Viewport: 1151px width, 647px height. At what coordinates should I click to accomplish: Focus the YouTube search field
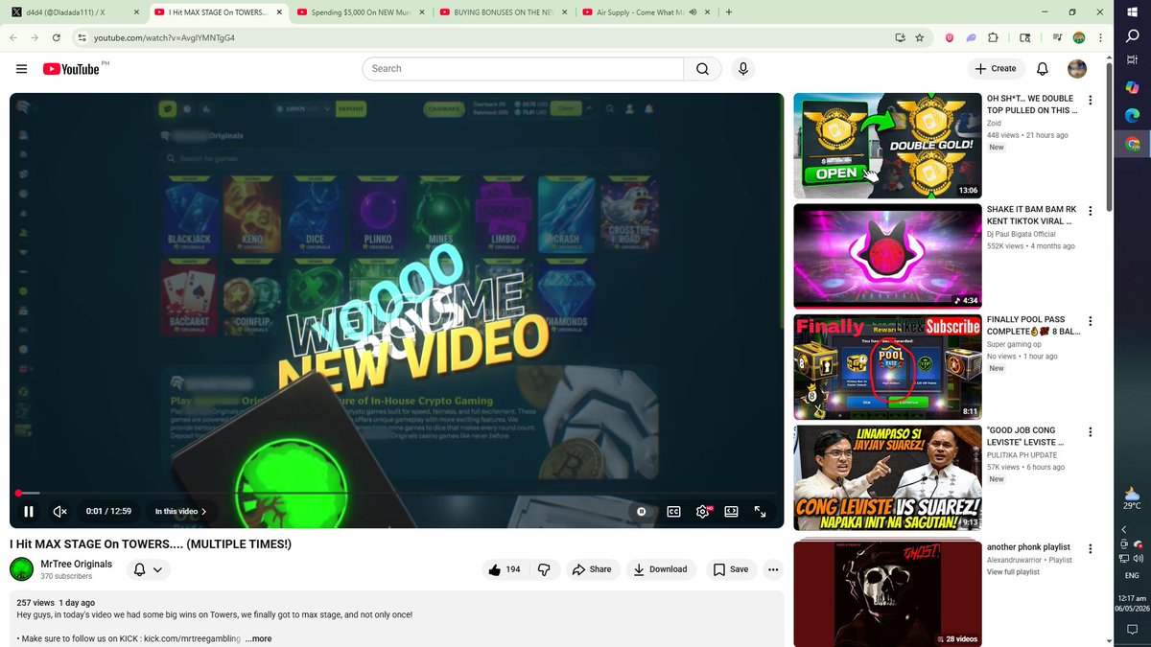click(x=523, y=69)
